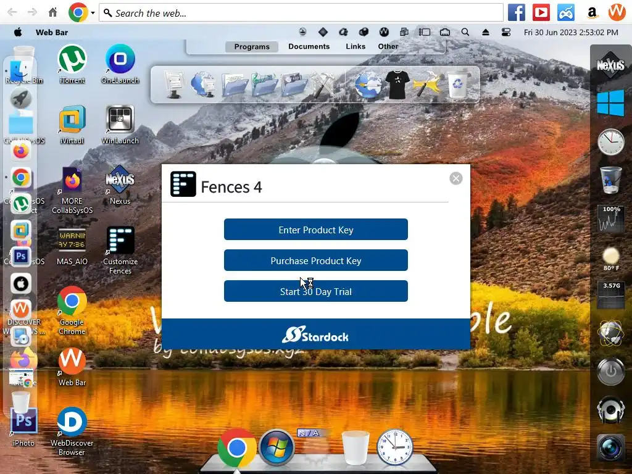Click the Web Bar back arrow
Image resolution: width=632 pixels, height=474 pixels.
(x=12, y=12)
